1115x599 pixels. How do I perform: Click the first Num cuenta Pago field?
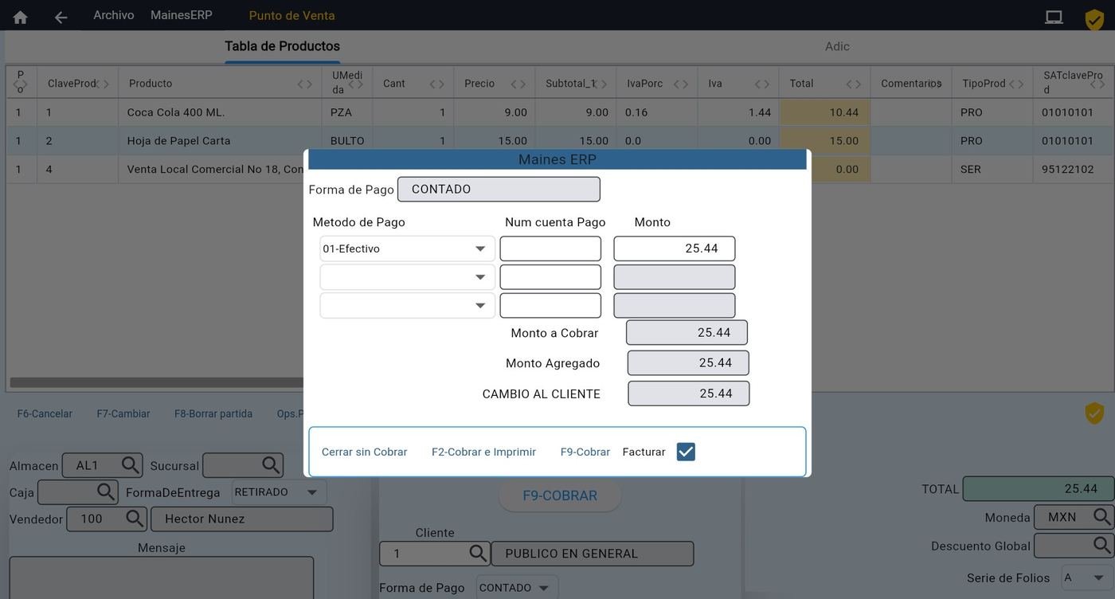tap(550, 249)
